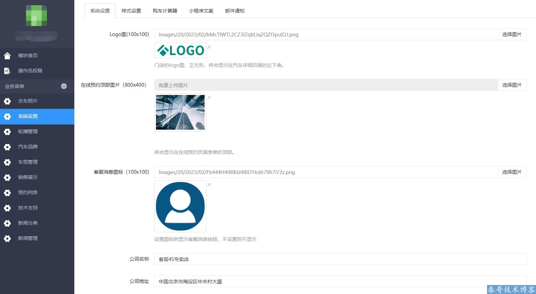Remove the customer service avatar icon
The height and width of the screenshot is (294, 536).
(x=209, y=184)
